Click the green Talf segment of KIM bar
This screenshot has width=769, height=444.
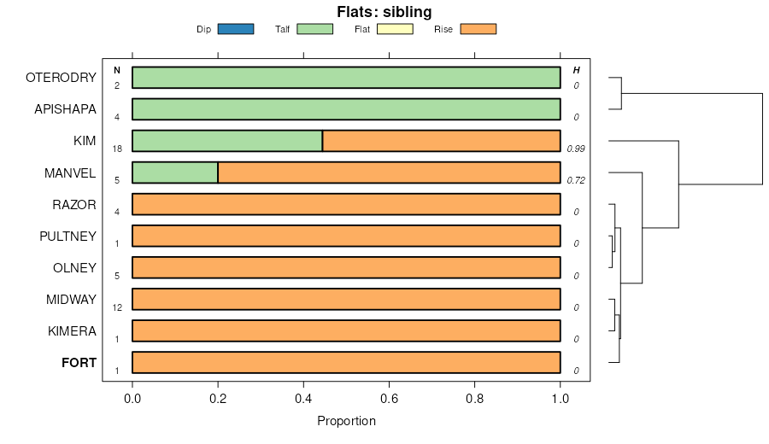click(x=227, y=141)
